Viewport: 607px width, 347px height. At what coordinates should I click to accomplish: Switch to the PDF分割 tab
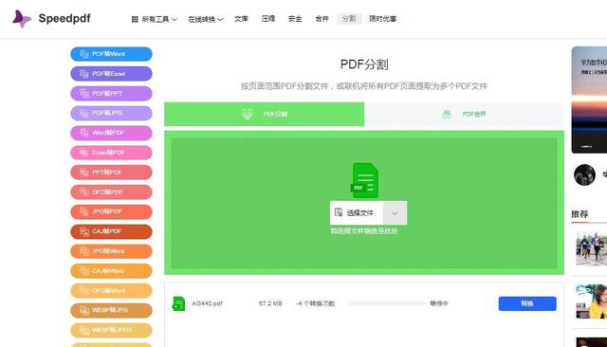264,114
